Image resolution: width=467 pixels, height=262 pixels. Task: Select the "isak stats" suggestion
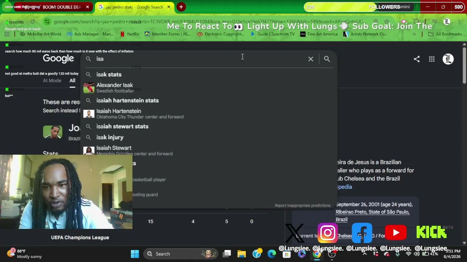point(208,75)
